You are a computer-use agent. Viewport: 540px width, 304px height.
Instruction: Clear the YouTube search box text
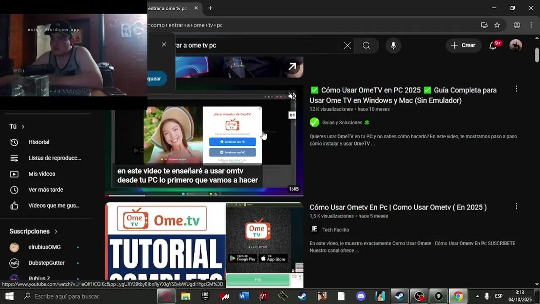(347, 46)
